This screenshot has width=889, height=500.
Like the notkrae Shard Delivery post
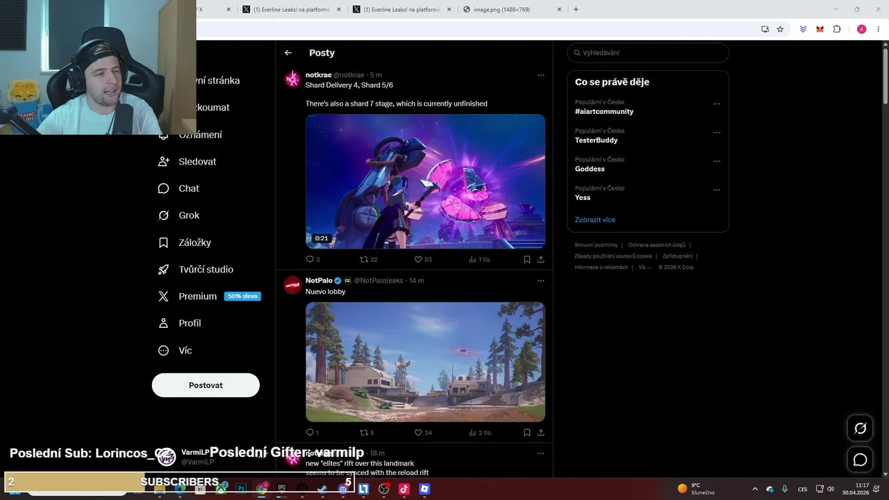pos(423,259)
